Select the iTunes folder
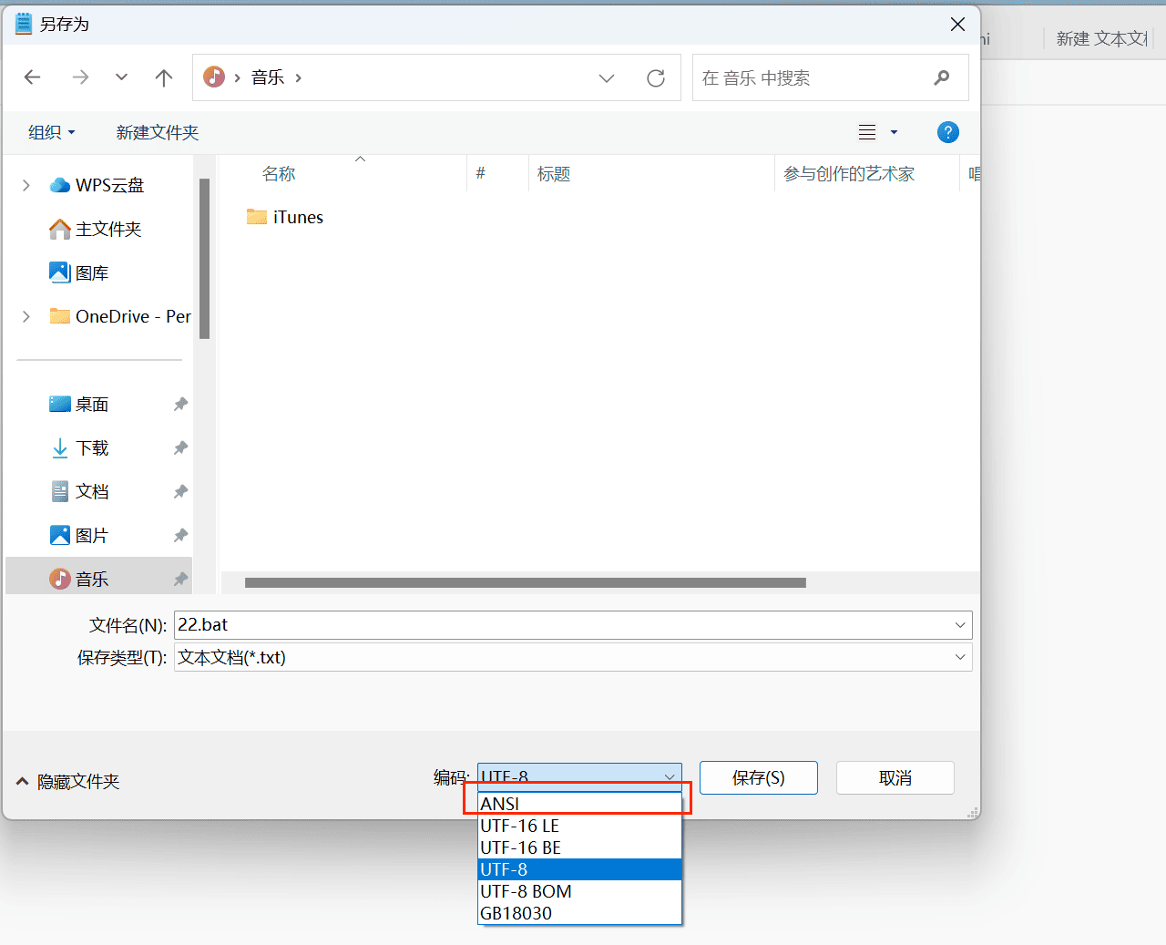The height and width of the screenshot is (945, 1166). (285, 217)
